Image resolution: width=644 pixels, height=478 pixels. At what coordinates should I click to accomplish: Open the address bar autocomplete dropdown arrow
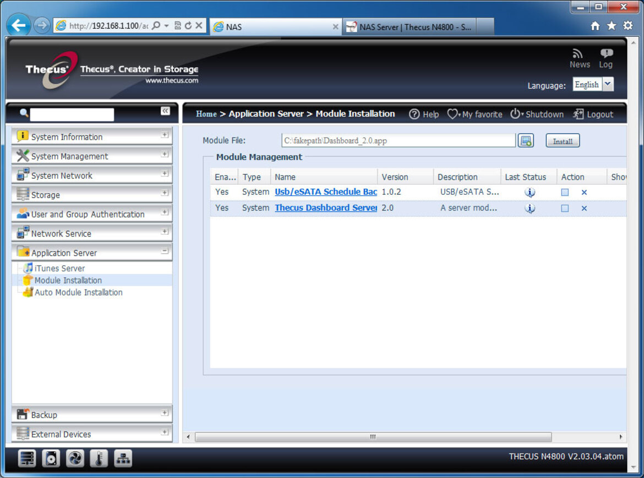[x=167, y=25]
